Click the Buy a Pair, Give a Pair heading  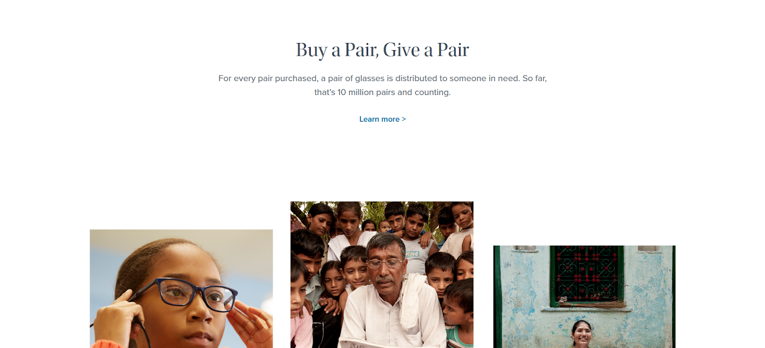(x=382, y=50)
